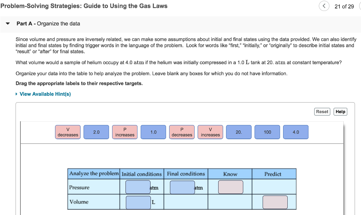Click the Predict column target box
The height and width of the screenshot is (215, 361).
point(275,202)
